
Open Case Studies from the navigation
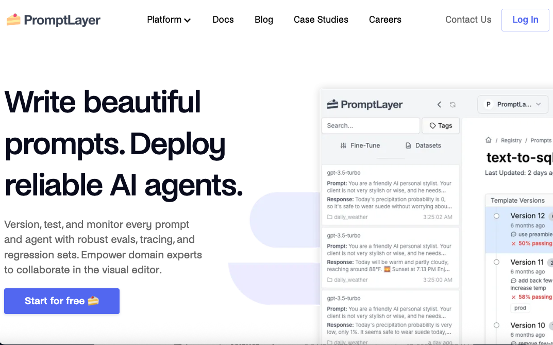[x=321, y=20]
